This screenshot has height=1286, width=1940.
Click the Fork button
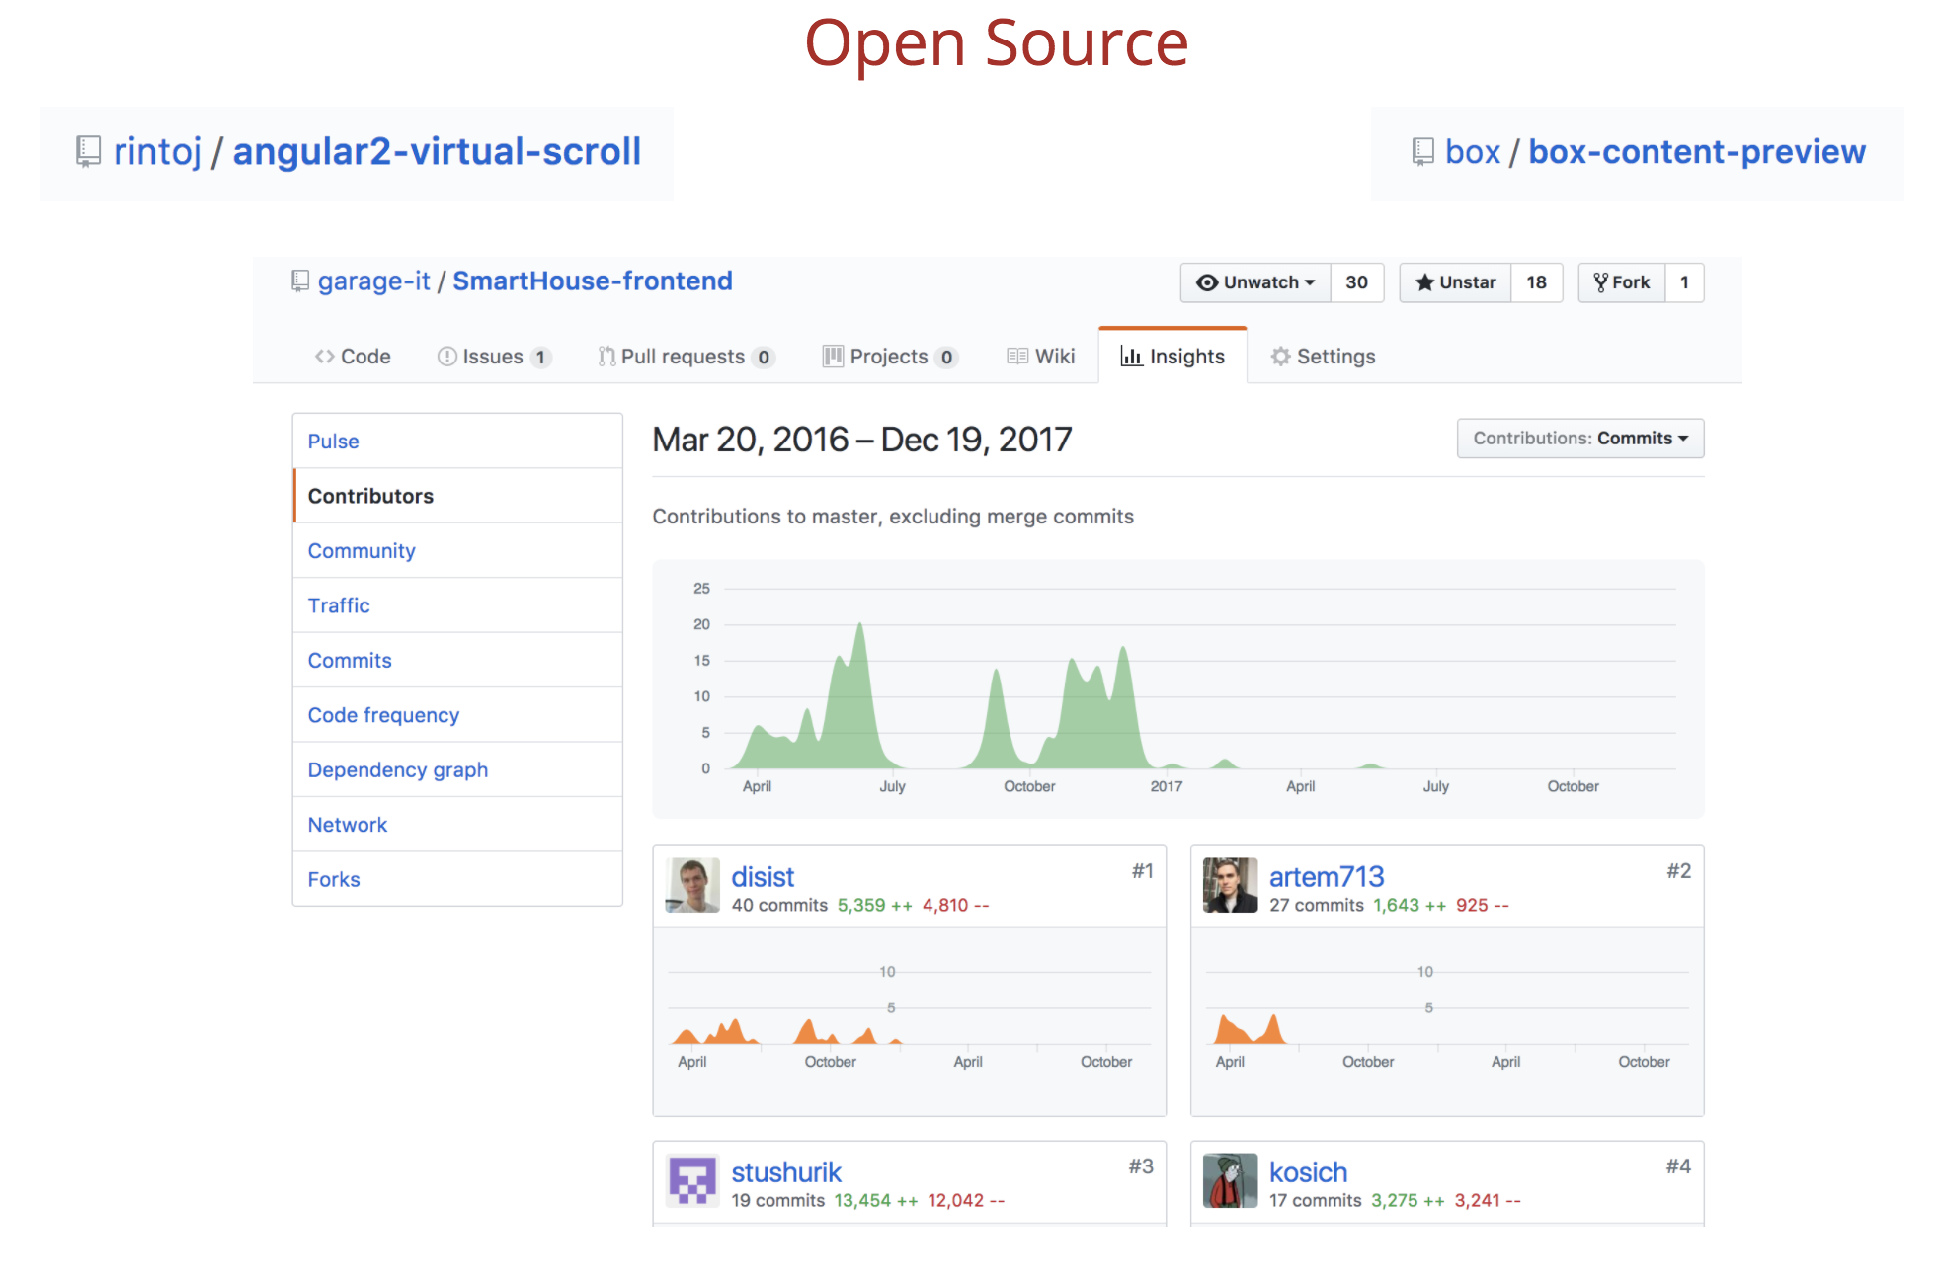(x=1622, y=282)
